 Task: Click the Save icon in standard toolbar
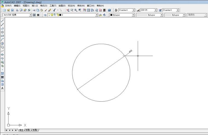[12, 10]
